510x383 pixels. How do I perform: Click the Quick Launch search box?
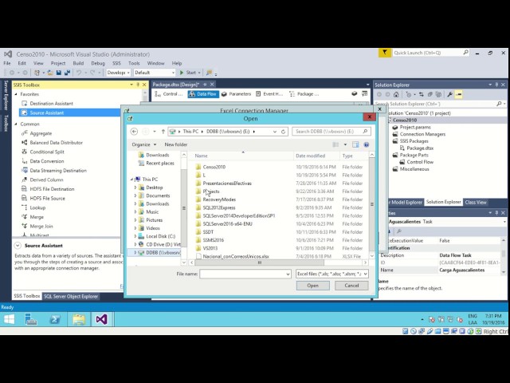(430, 53)
